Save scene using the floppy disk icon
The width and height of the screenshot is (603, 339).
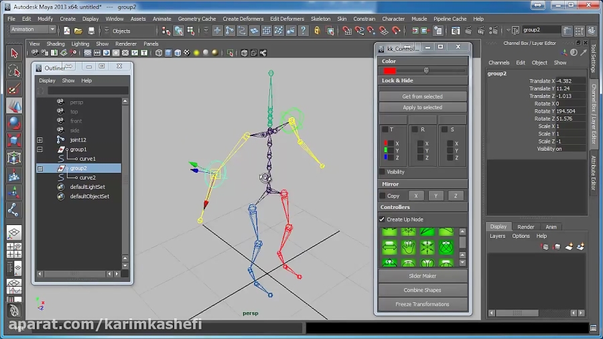91,31
